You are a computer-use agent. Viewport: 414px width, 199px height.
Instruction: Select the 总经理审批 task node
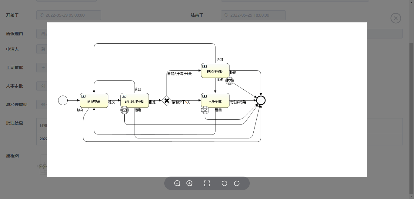pos(215,71)
